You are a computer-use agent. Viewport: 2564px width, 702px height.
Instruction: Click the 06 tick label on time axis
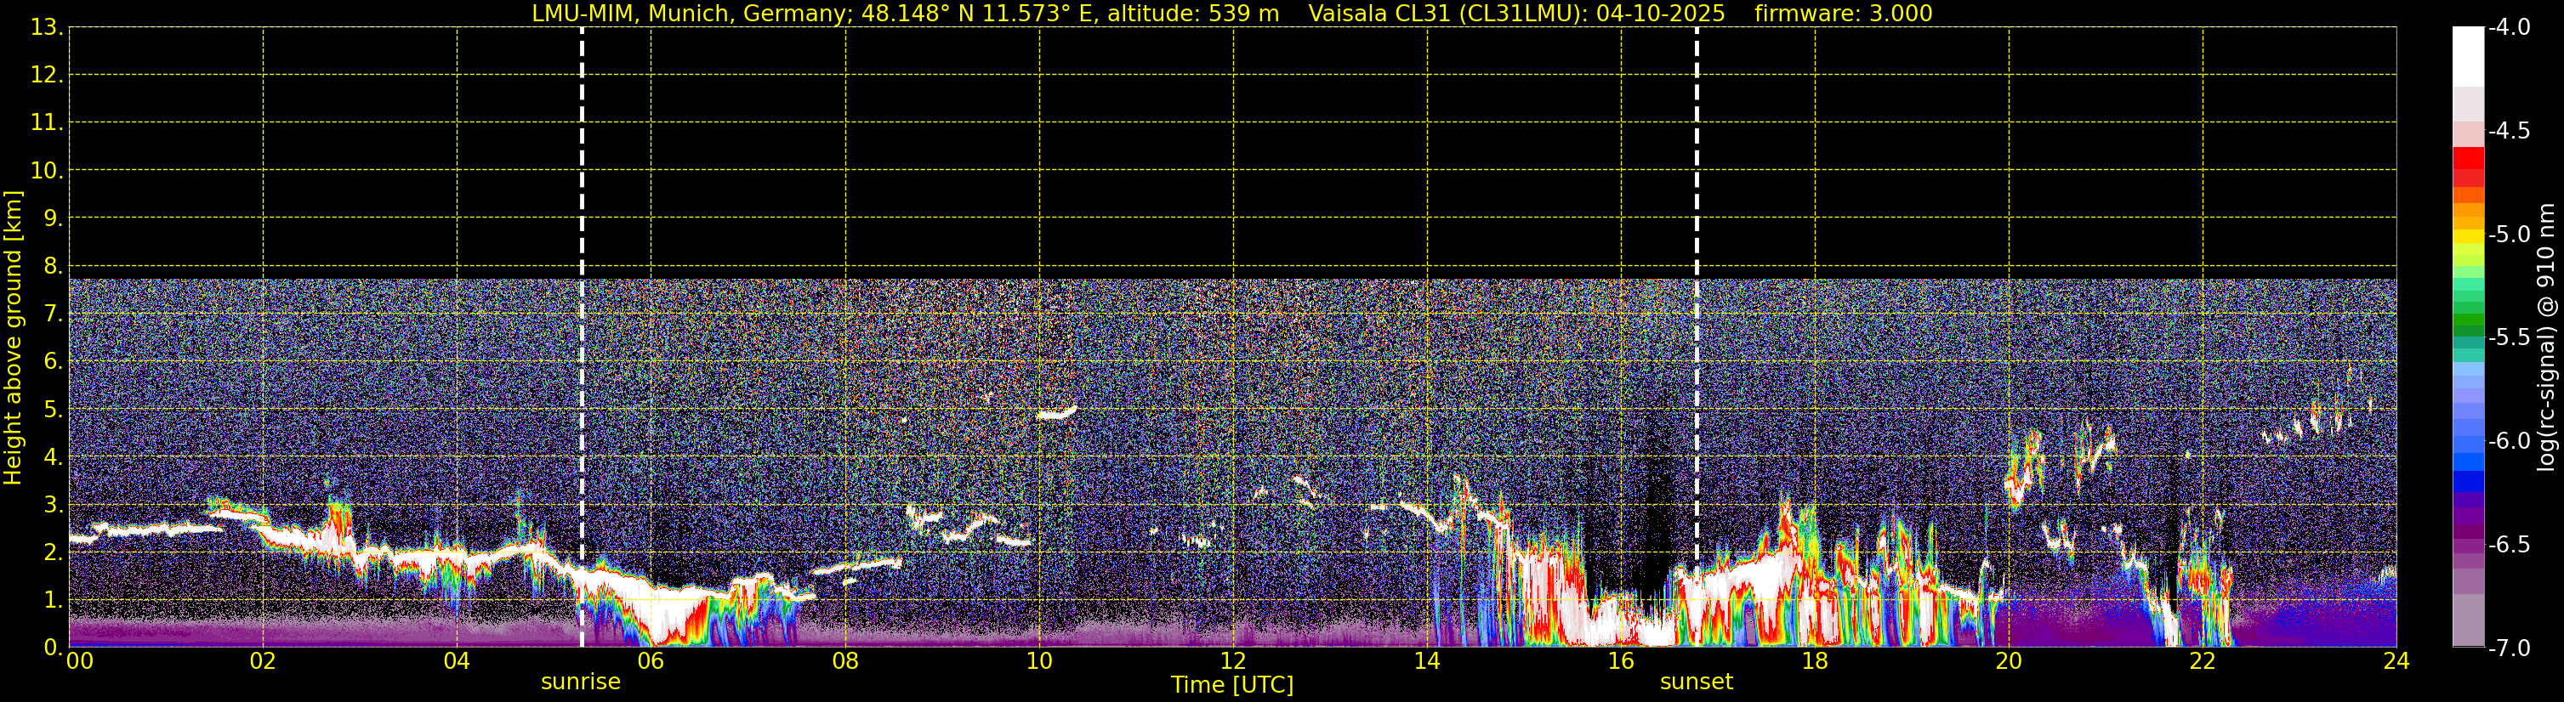(650, 662)
